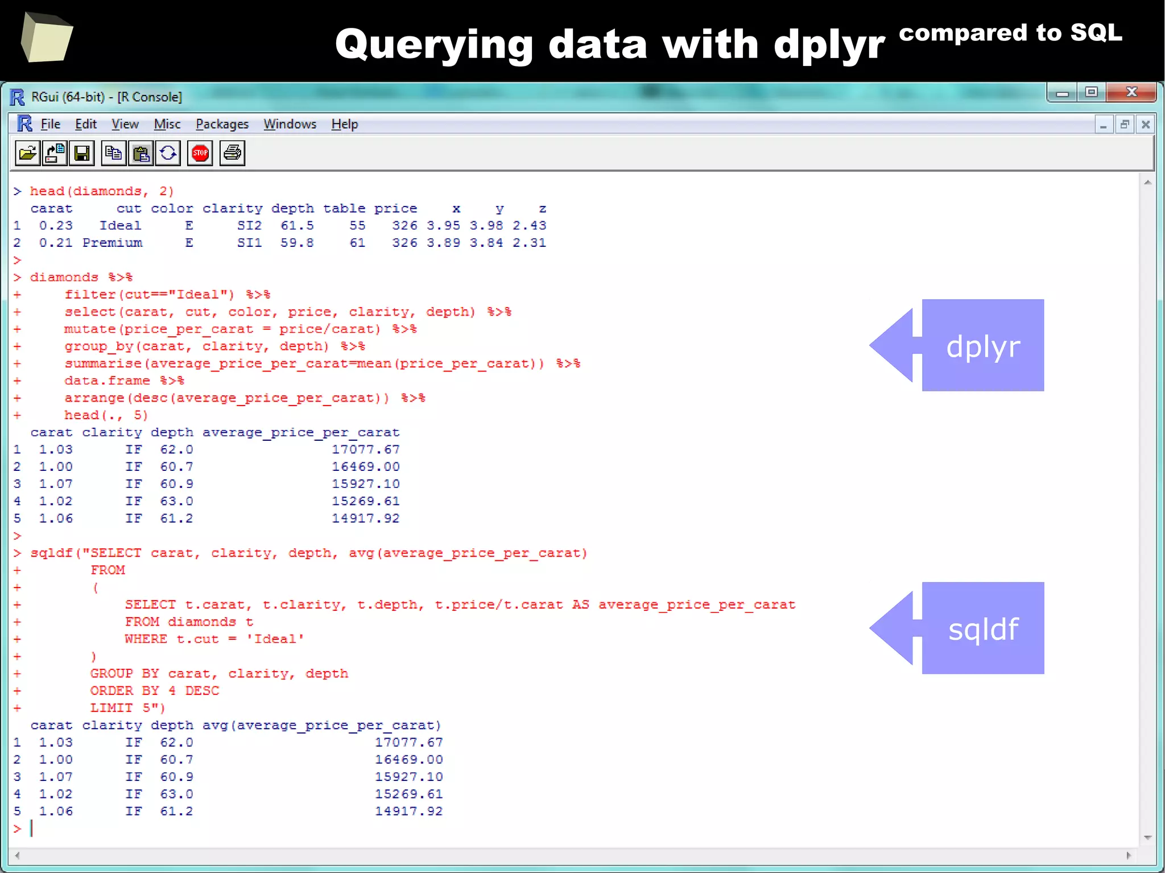Open the Edit menu
Viewport: 1165px width, 873px height.
(x=86, y=124)
